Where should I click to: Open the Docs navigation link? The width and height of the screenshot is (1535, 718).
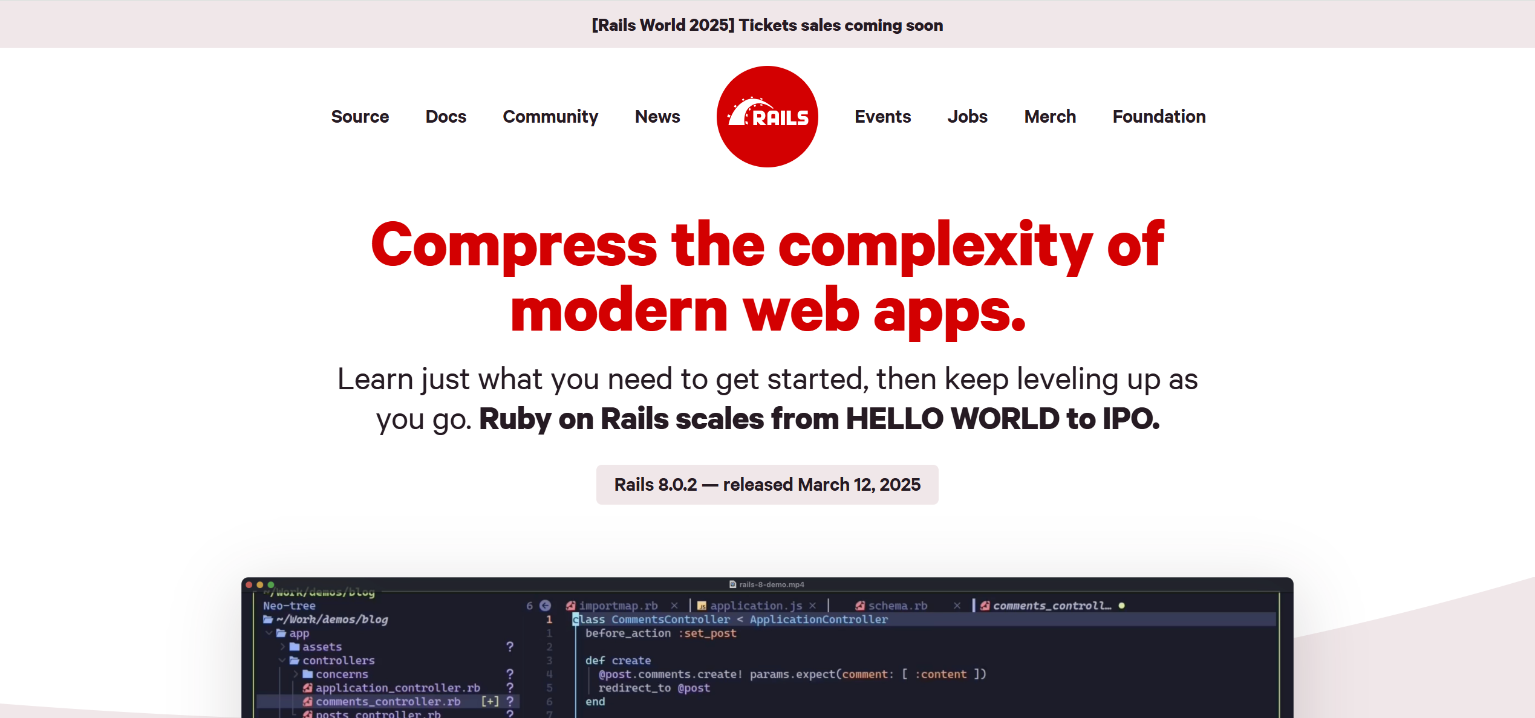click(446, 116)
